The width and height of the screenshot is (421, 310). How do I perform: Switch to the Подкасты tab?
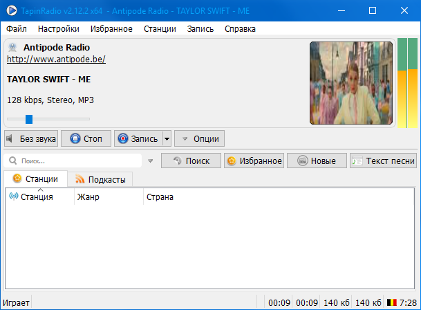click(100, 180)
